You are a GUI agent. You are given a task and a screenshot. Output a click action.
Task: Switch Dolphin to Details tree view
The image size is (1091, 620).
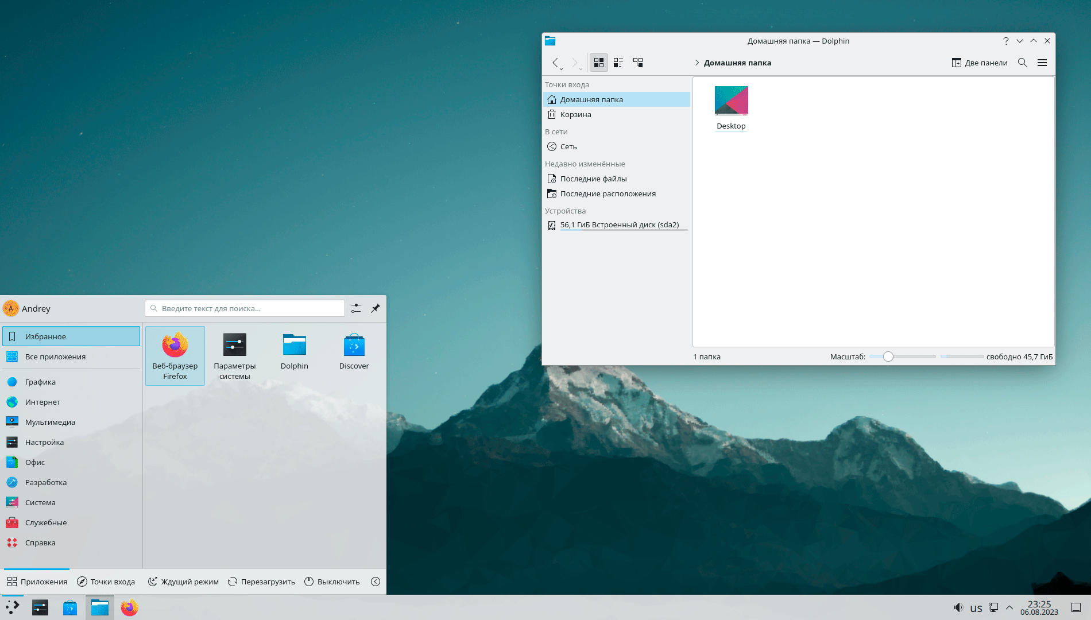(x=638, y=63)
